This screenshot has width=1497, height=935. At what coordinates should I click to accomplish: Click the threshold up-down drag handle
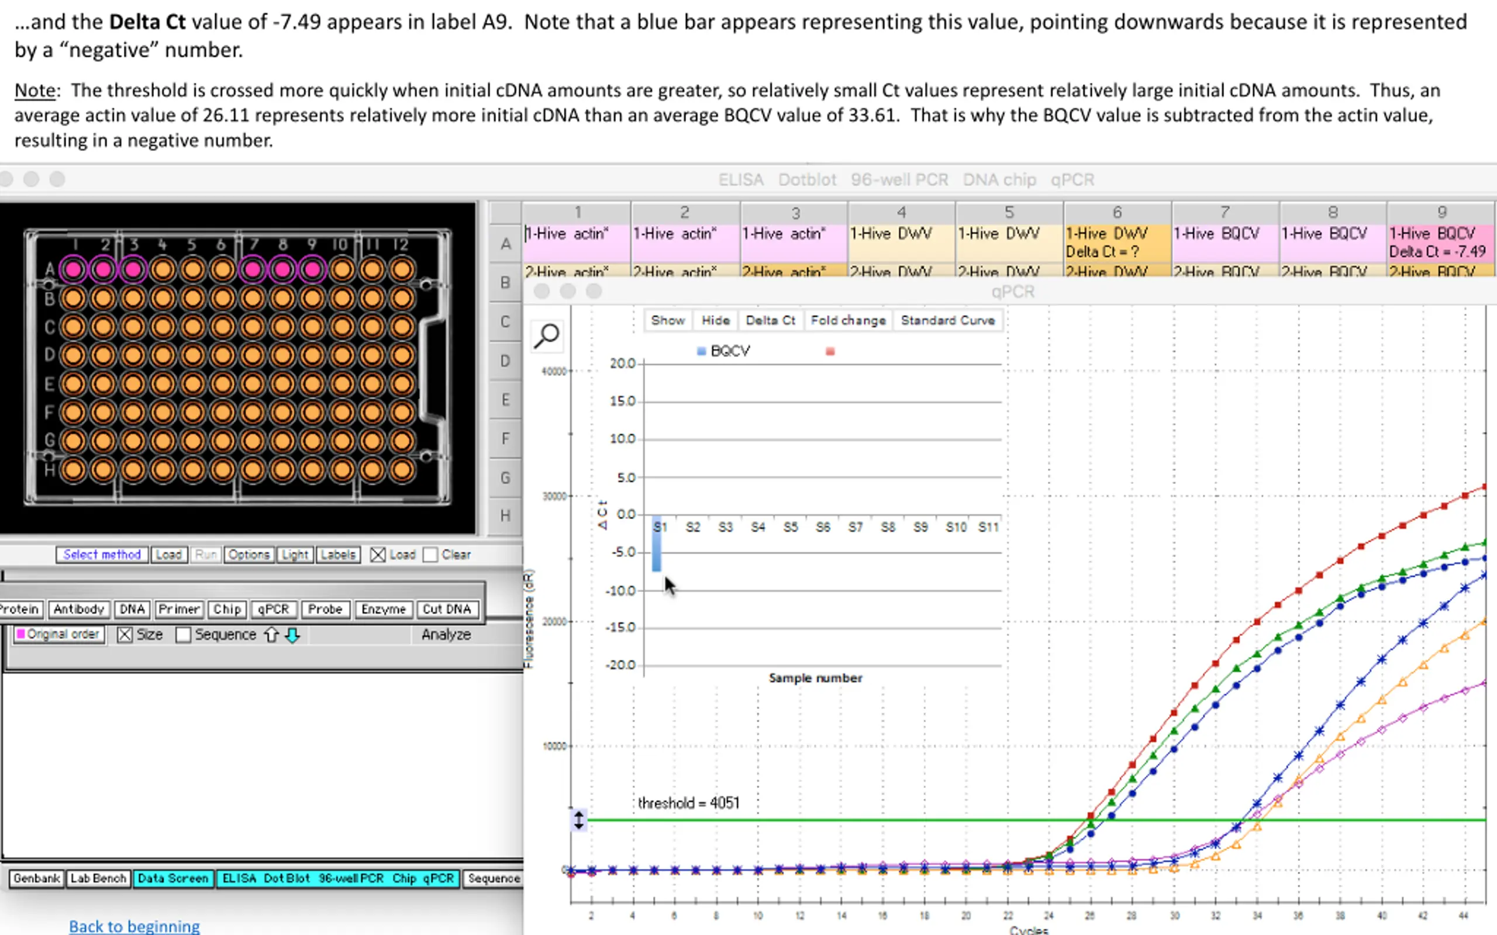coord(578,820)
